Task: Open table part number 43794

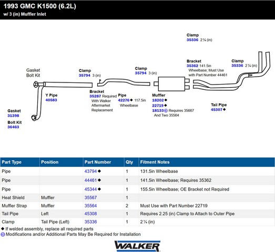Action: click(90, 171)
